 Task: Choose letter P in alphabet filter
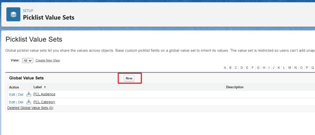pos(307,68)
